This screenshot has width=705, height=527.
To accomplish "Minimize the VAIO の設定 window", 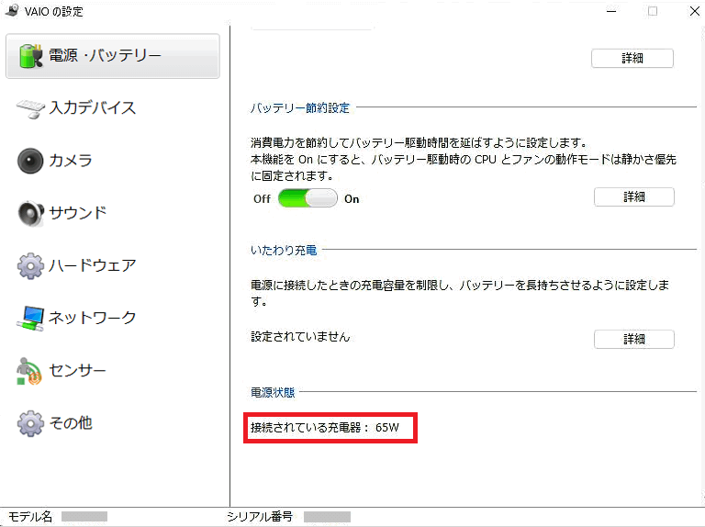I will tap(611, 11).
